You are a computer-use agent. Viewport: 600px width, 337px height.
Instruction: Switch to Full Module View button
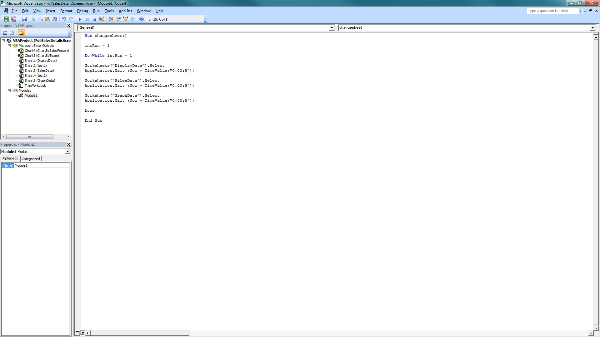(x=82, y=333)
